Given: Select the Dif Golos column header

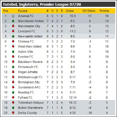Looking at the screenshot, I should [89, 11].
